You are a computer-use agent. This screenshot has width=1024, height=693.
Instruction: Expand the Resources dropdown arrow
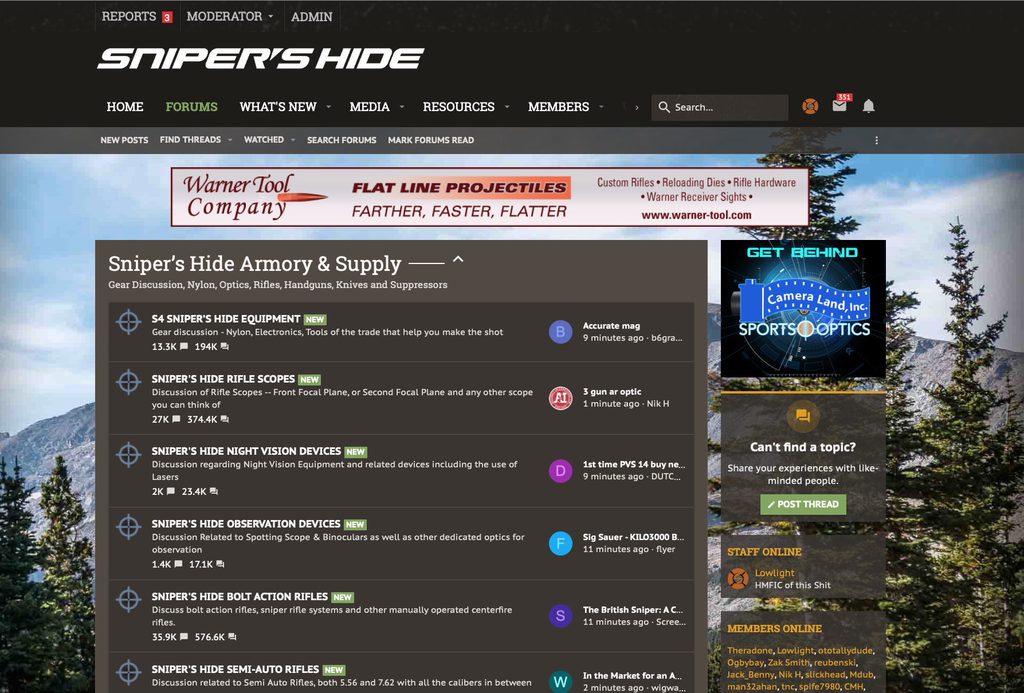pos(507,107)
